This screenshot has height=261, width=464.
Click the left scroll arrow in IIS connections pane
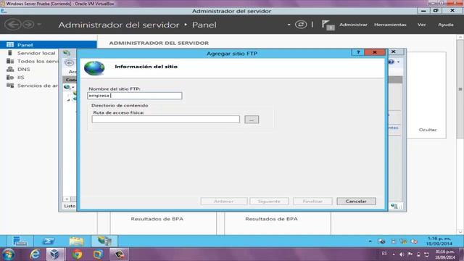click(x=67, y=199)
